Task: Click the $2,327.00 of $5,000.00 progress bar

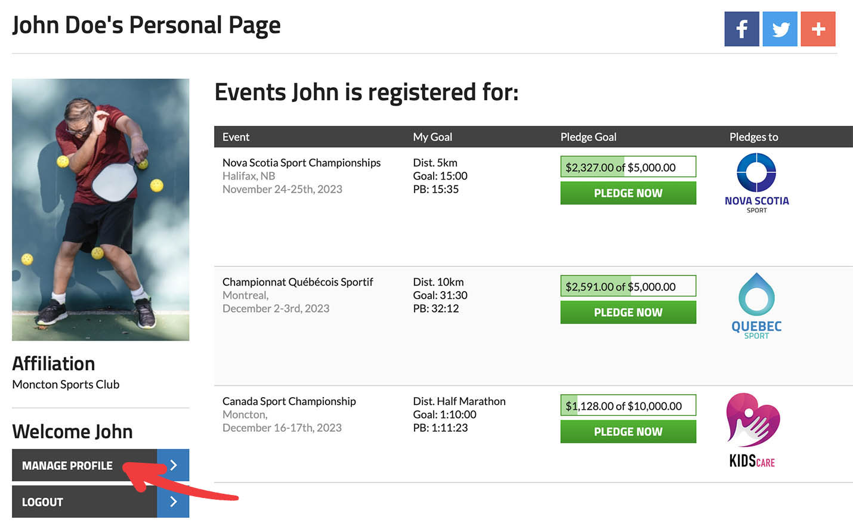Action: click(x=628, y=167)
